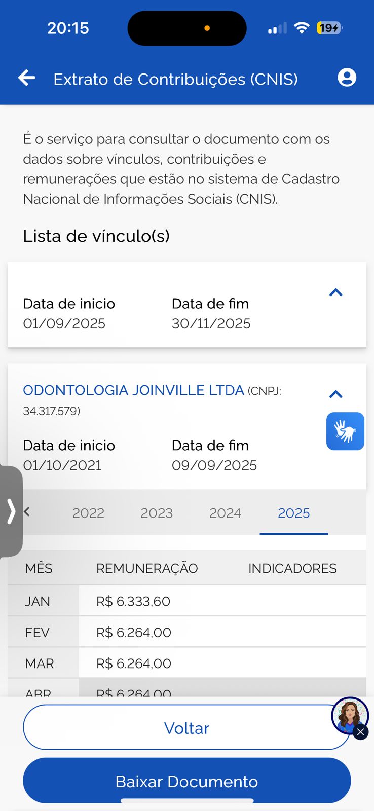Tap the MAR remuneration row
This screenshot has height=811, width=374.
click(x=186, y=663)
